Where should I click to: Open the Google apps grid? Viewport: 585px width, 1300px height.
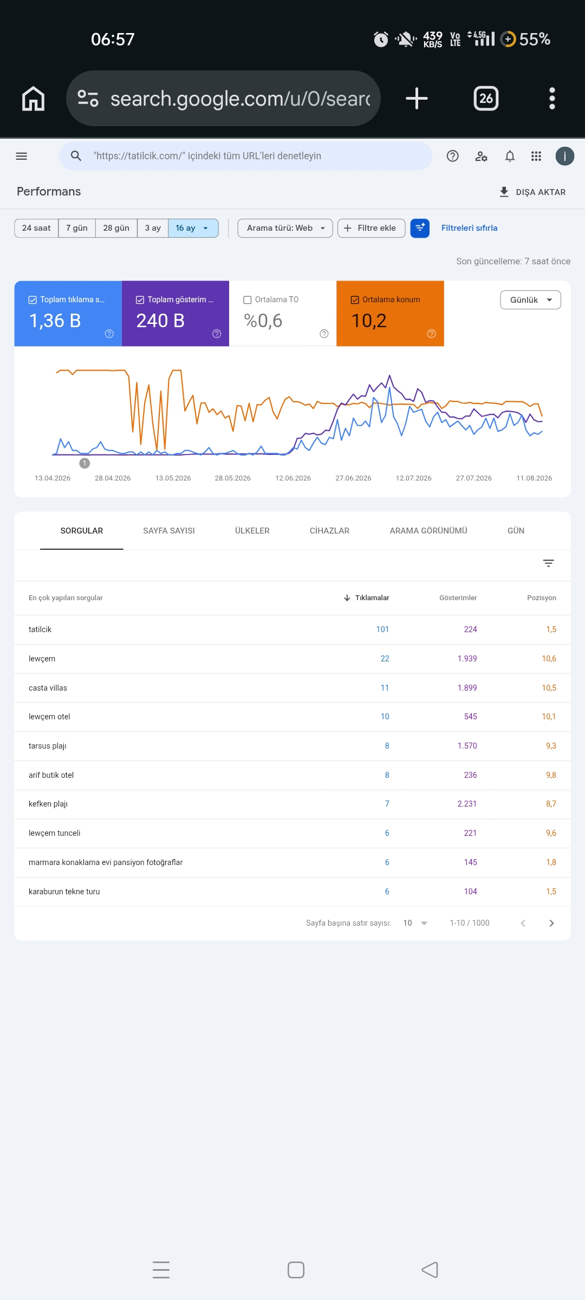[536, 156]
